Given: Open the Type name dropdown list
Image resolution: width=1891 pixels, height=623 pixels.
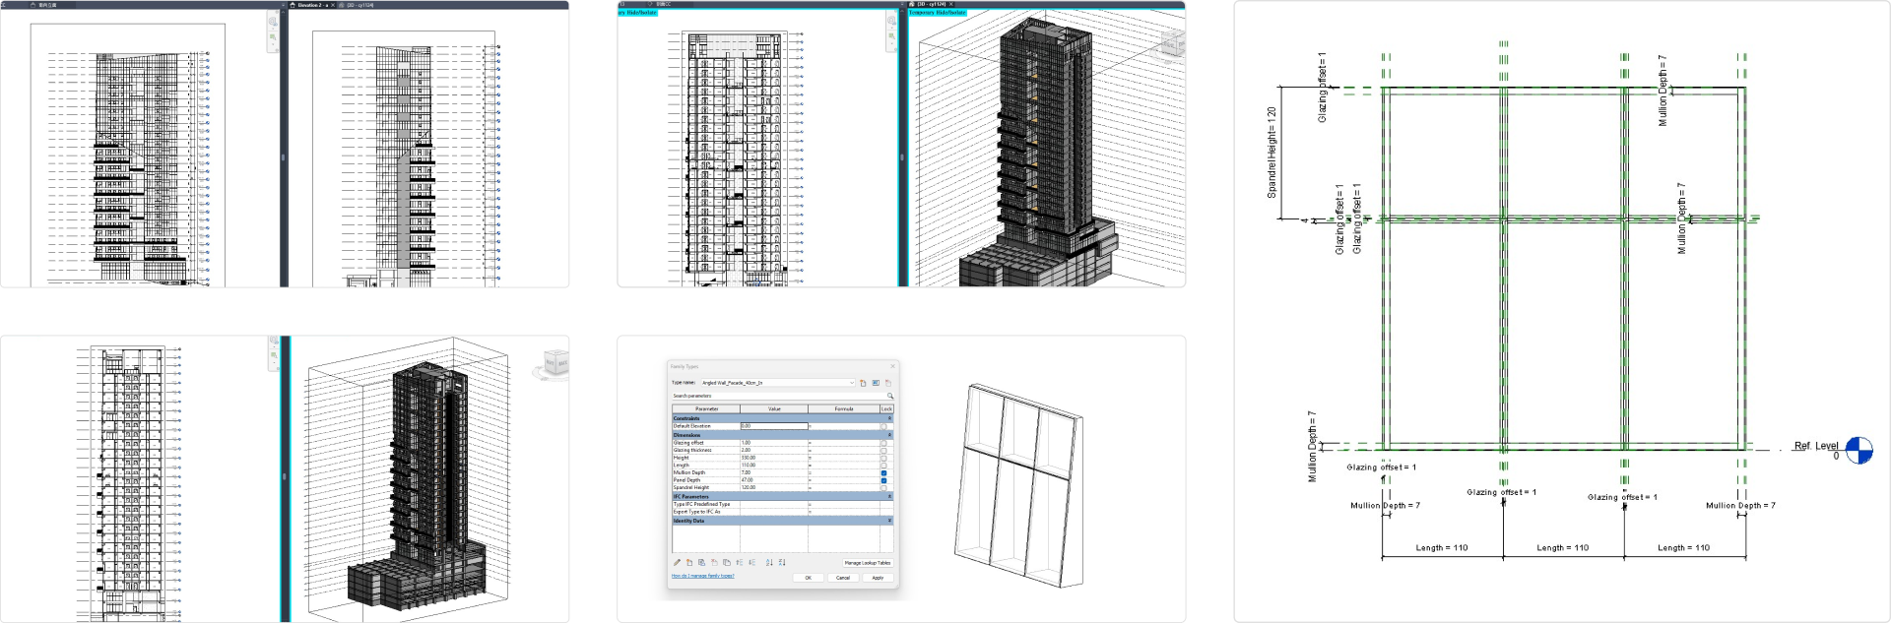Looking at the screenshot, I should [851, 383].
